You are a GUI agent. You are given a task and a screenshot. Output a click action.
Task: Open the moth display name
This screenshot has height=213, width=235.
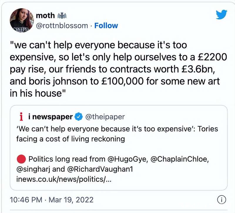pyautogui.click(x=45, y=15)
